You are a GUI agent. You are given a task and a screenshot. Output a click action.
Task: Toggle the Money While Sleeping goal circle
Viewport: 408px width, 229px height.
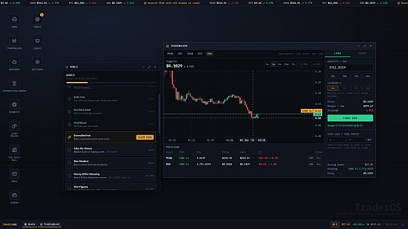(70, 176)
